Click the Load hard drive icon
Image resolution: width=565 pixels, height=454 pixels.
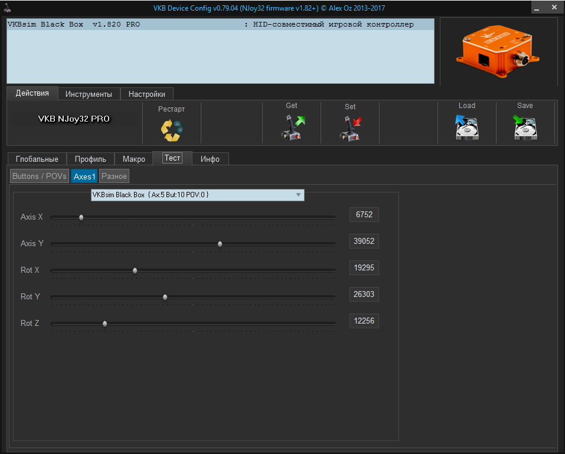tap(466, 127)
